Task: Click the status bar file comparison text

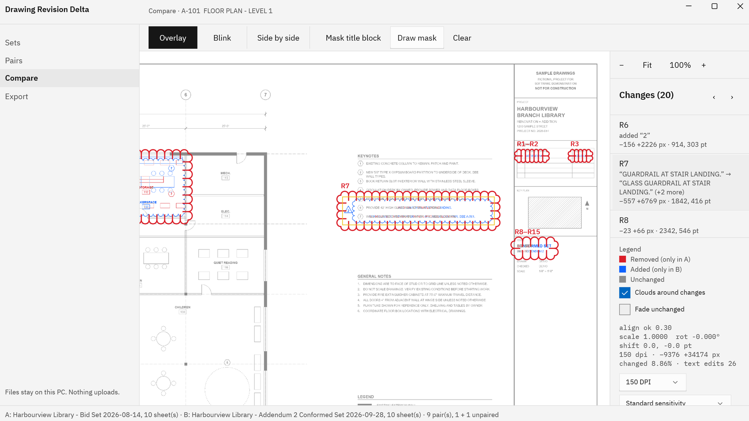Action: [x=252, y=415]
